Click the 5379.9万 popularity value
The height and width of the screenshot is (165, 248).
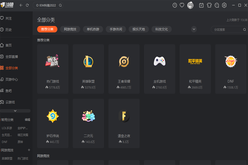[x=90, y=87]
